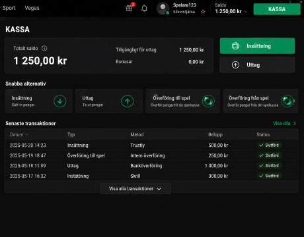Click the green up-arrow Uttag quick icon
This screenshot has height=237, width=304.
point(128,101)
